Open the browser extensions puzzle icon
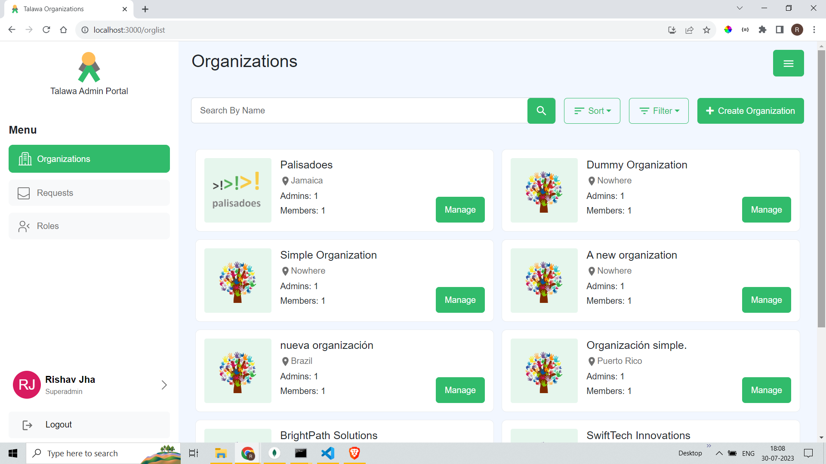 pos(762,30)
